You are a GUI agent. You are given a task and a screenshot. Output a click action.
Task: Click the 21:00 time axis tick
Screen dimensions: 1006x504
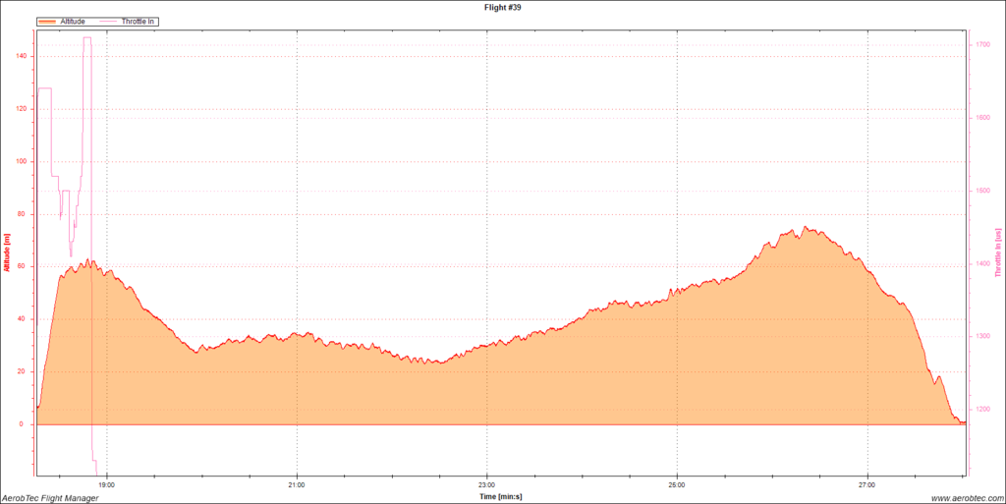297,484
